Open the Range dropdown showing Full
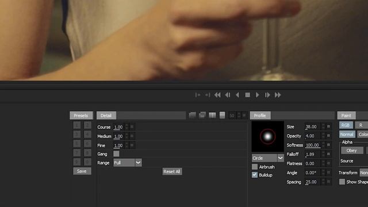 pyautogui.click(x=128, y=163)
